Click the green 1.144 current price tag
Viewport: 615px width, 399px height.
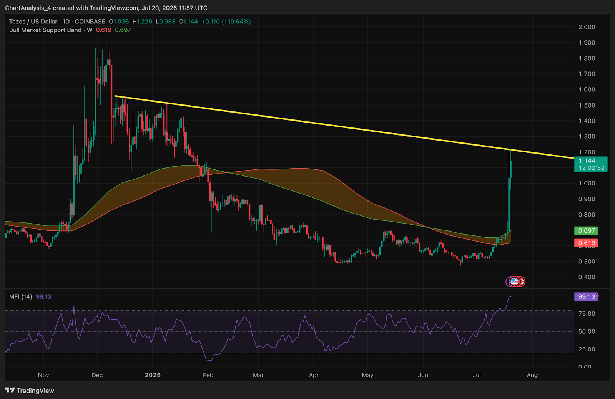click(x=590, y=164)
